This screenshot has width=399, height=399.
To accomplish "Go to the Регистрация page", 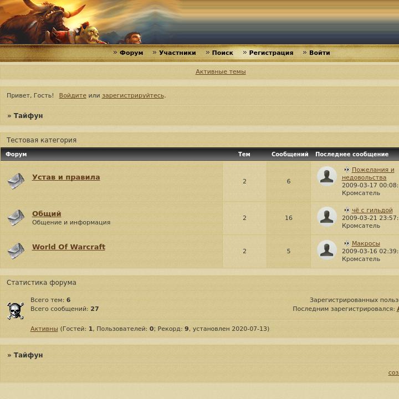I will (271, 53).
